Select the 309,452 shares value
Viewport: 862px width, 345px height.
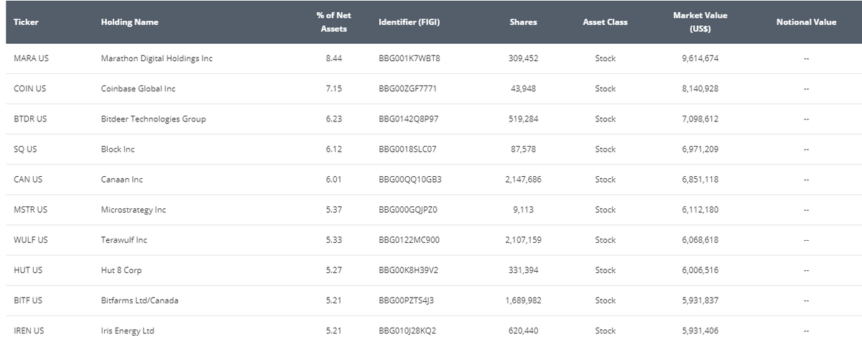tap(523, 59)
